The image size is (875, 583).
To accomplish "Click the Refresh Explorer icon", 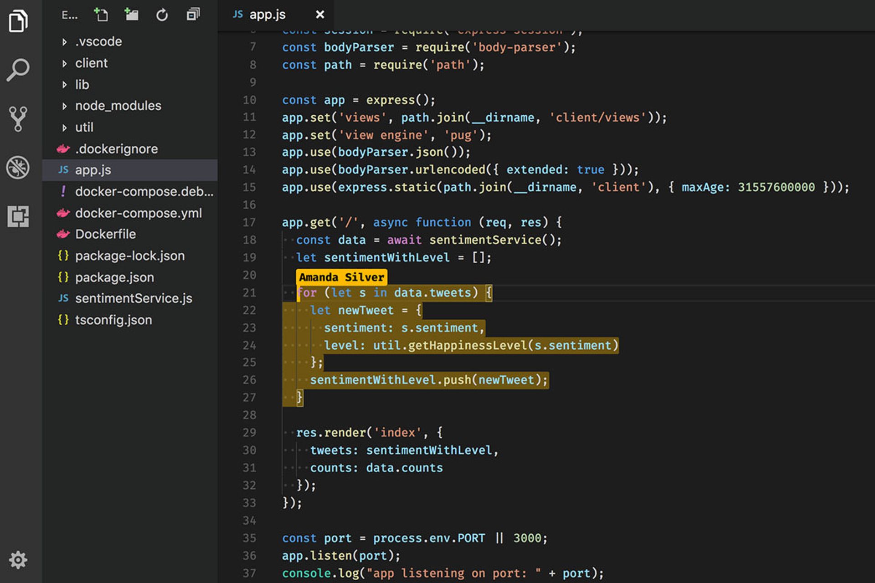I will [162, 15].
